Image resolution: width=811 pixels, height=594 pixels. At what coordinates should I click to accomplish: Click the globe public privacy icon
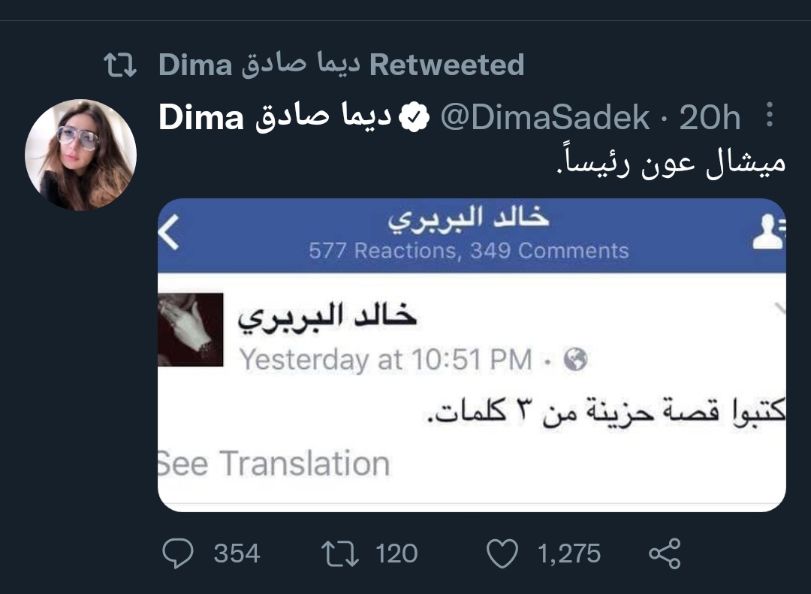576,359
